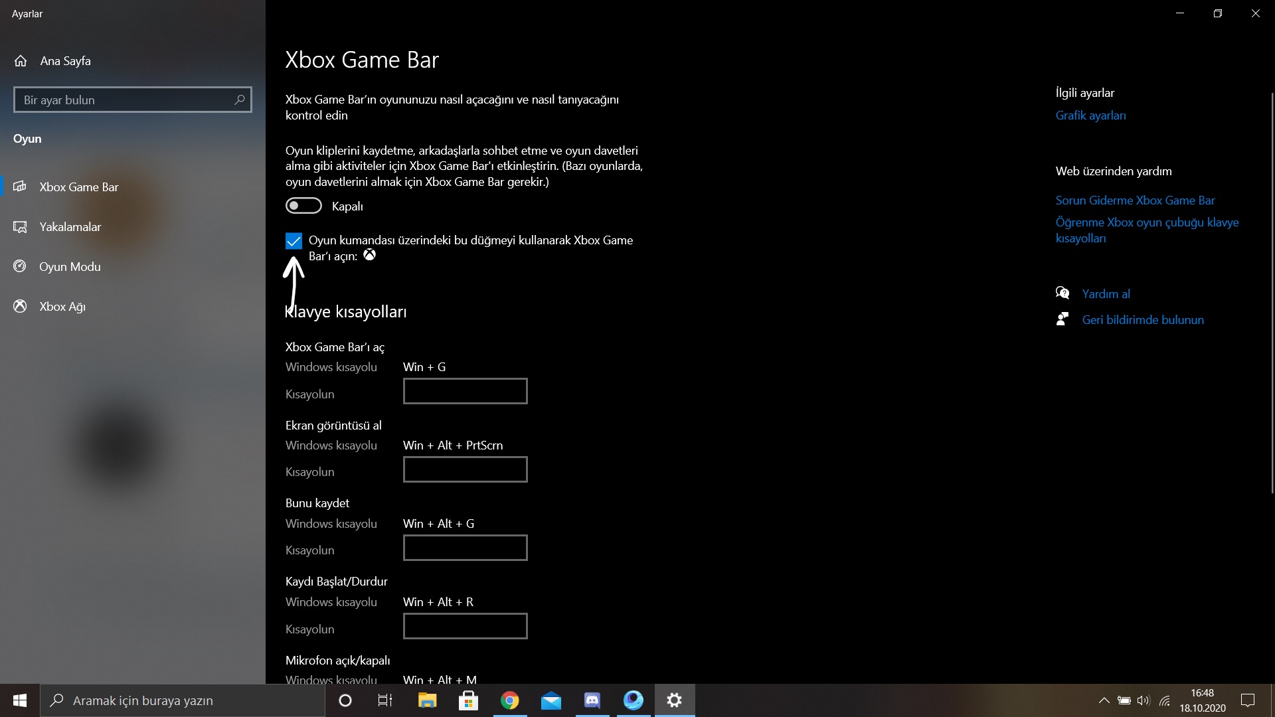Click Web üzerinden yardım heading
Viewport: 1275px width, 717px height.
1114,171
